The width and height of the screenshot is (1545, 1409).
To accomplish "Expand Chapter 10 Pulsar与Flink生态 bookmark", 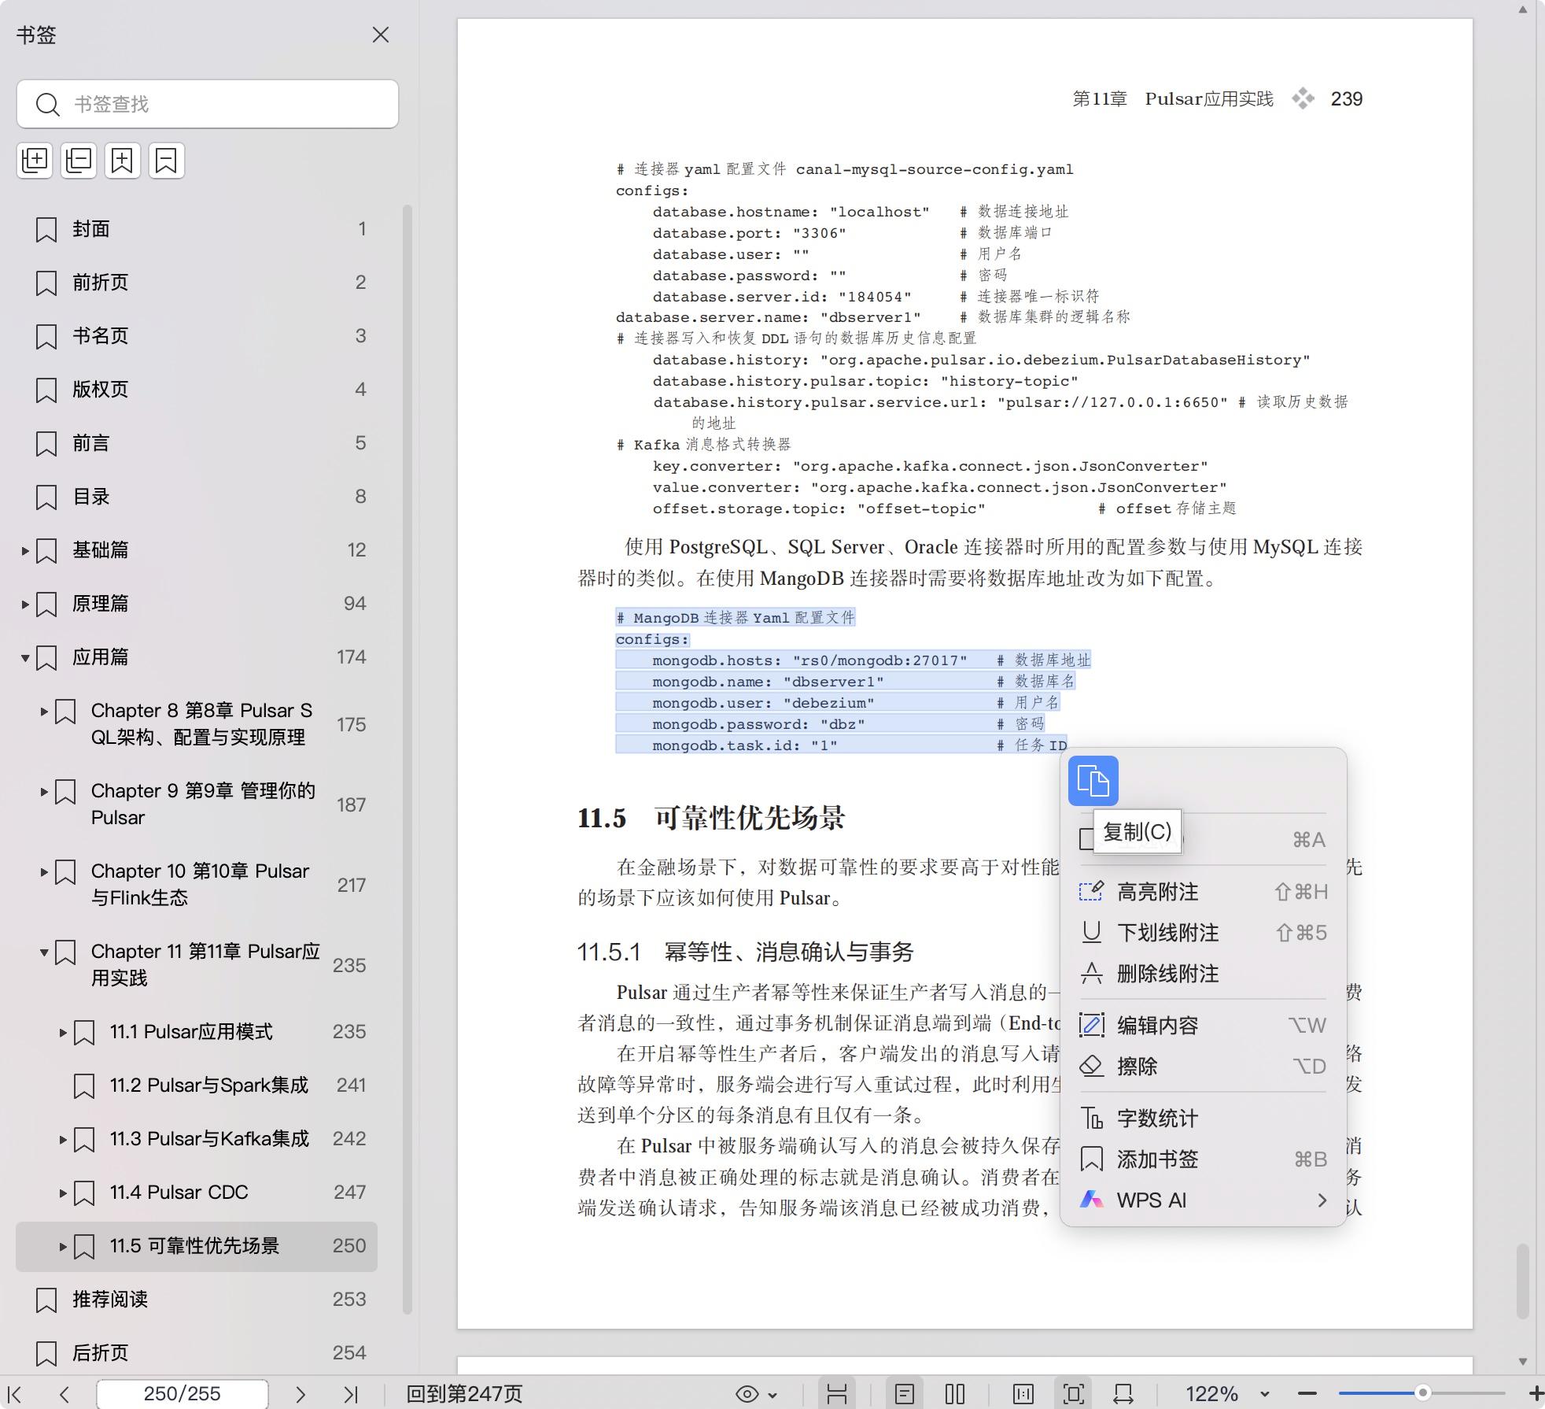I will pos(44,871).
